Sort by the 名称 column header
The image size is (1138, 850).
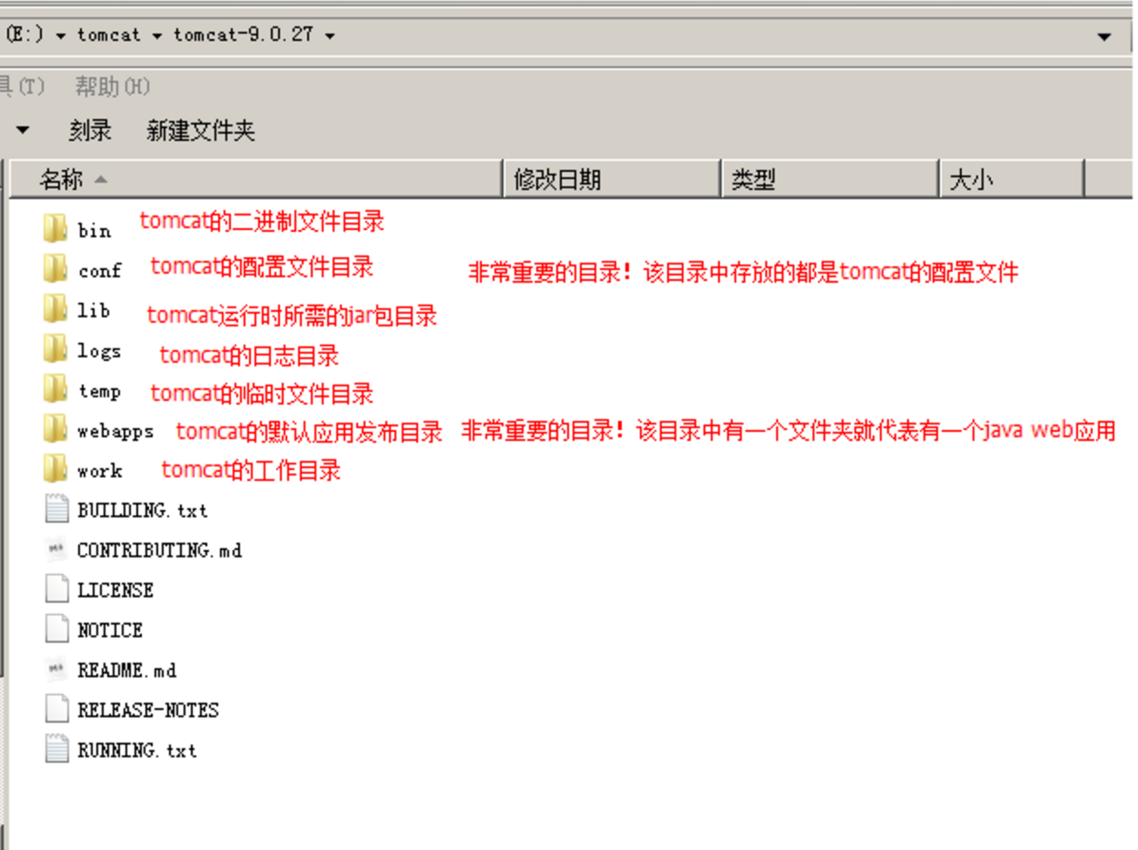pyautogui.click(x=256, y=179)
